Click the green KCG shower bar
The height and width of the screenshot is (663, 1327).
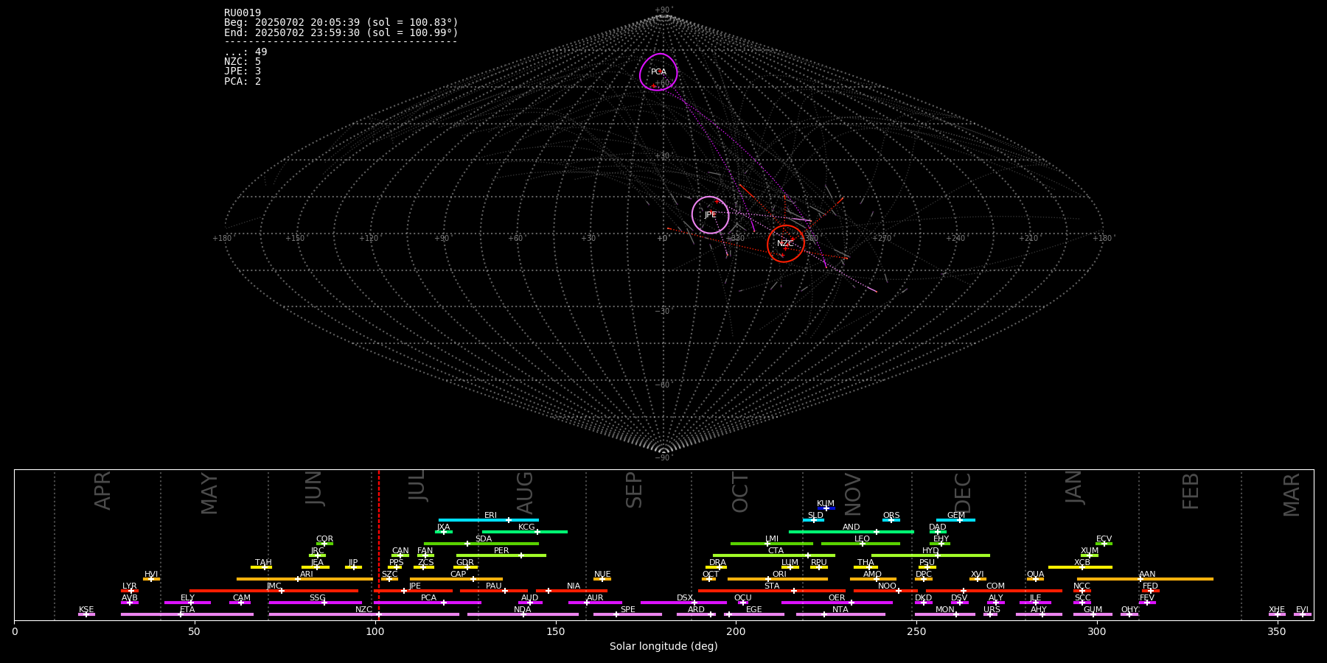click(x=525, y=532)
